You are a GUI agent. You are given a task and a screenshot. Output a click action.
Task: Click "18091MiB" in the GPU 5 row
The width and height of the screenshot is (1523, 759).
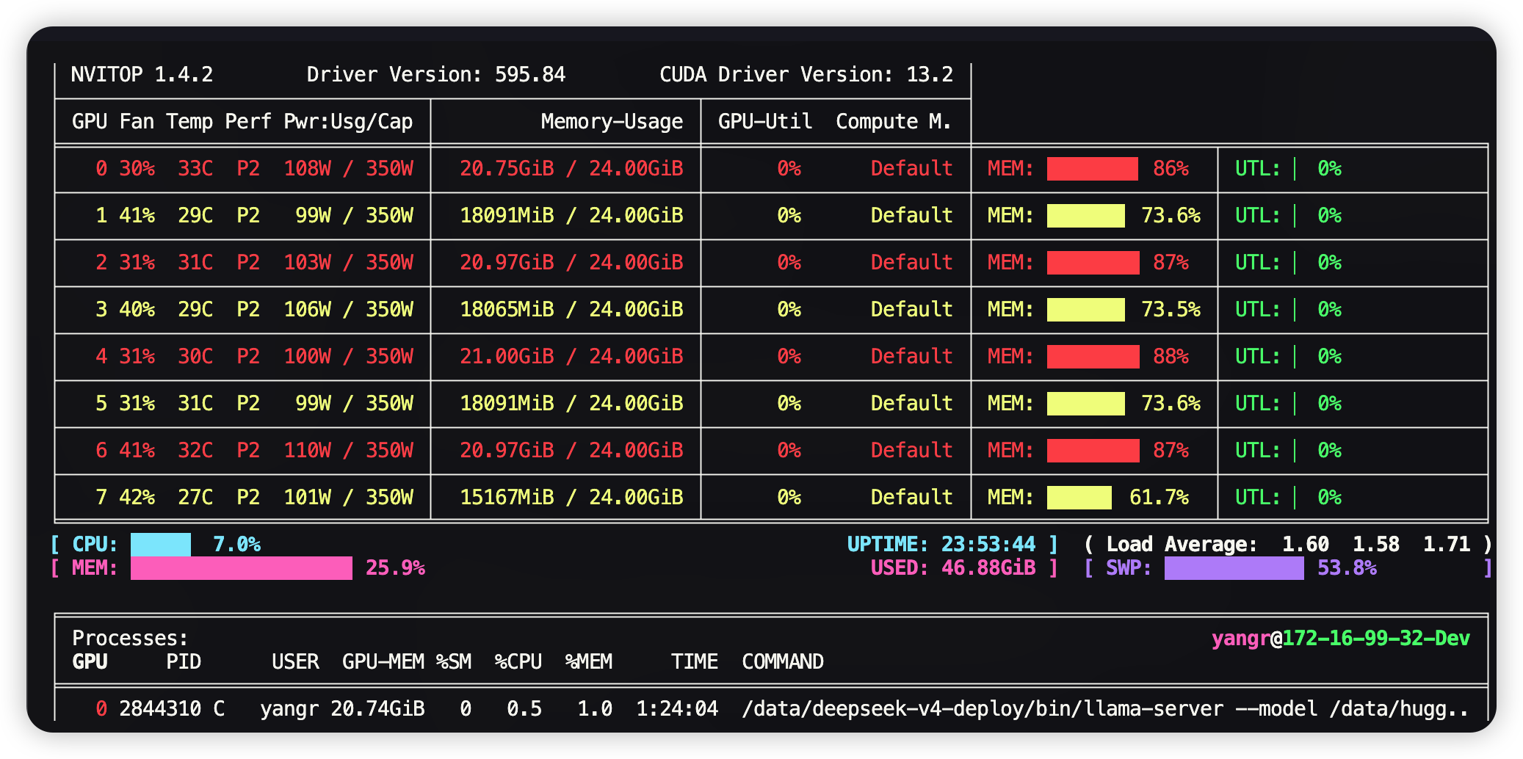point(507,403)
